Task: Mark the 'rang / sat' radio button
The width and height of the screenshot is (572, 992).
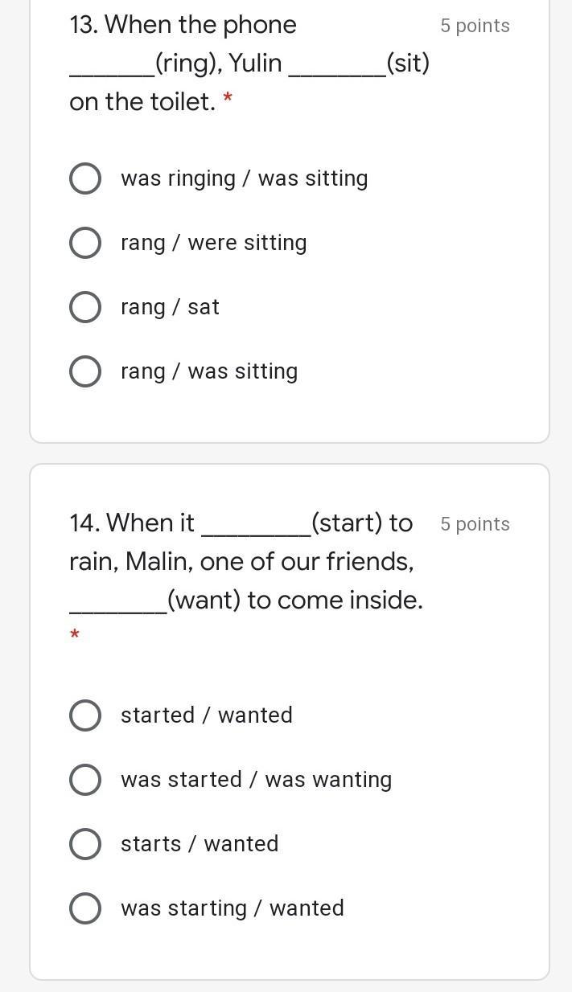Action: [85, 307]
